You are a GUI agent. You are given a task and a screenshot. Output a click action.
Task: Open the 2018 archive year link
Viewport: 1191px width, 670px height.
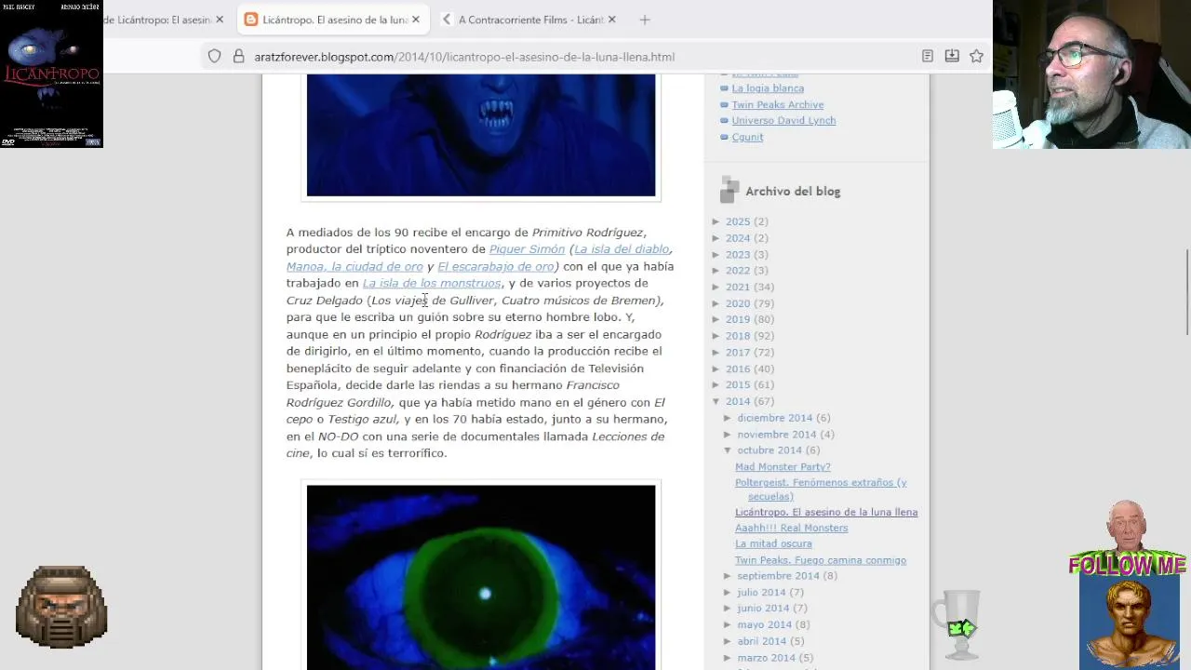click(x=738, y=336)
